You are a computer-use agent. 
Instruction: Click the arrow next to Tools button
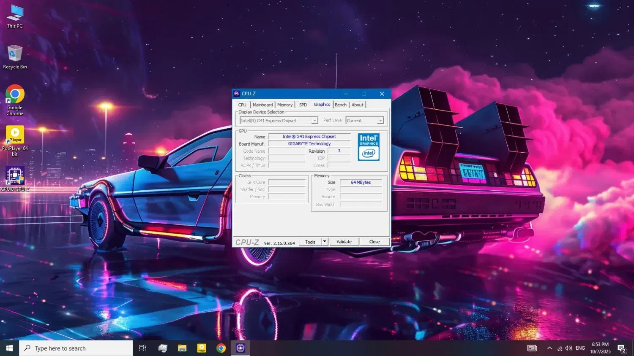(x=325, y=242)
